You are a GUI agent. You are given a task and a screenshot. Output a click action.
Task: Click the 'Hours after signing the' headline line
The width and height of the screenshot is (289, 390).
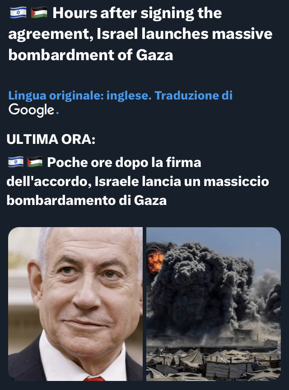(x=137, y=13)
